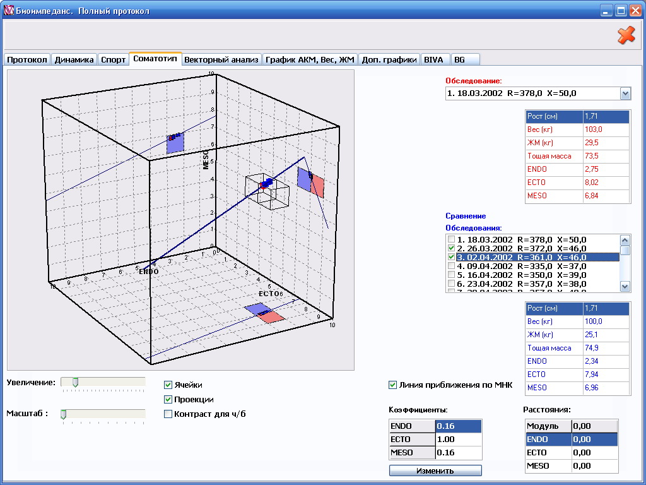
Task: Click the blue MESO 6,96 row
Action: tap(578, 387)
